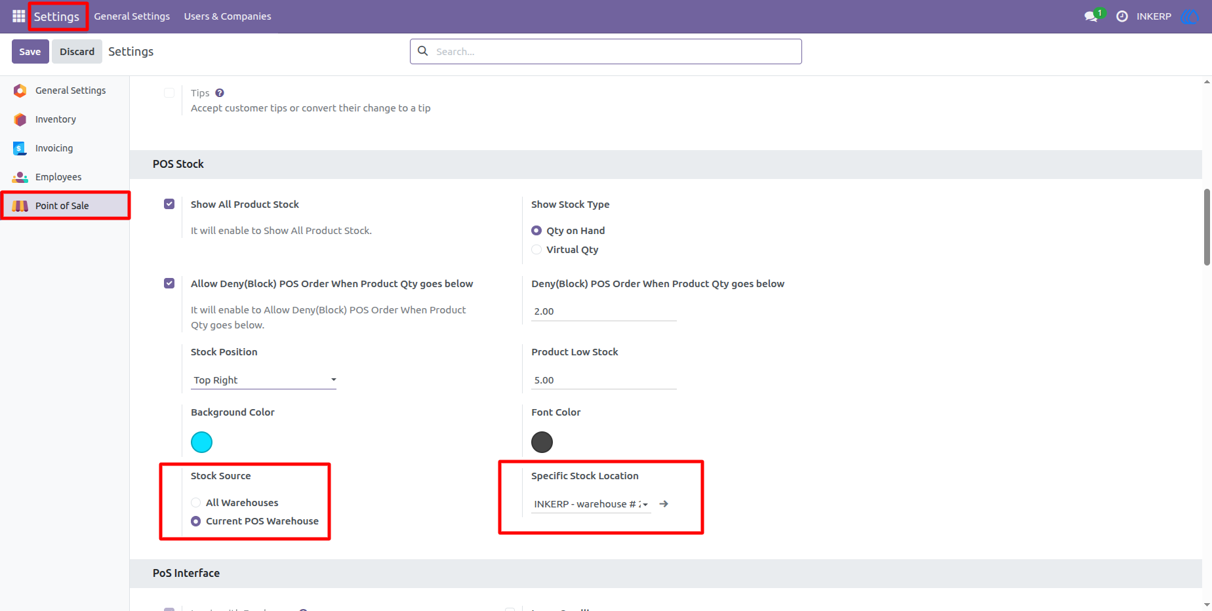Open Point of Sale settings tab
Image resolution: width=1212 pixels, height=611 pixels.
pos(64,206)
